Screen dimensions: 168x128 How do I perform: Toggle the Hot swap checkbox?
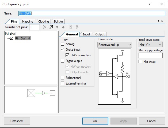[x=140, y=62]
